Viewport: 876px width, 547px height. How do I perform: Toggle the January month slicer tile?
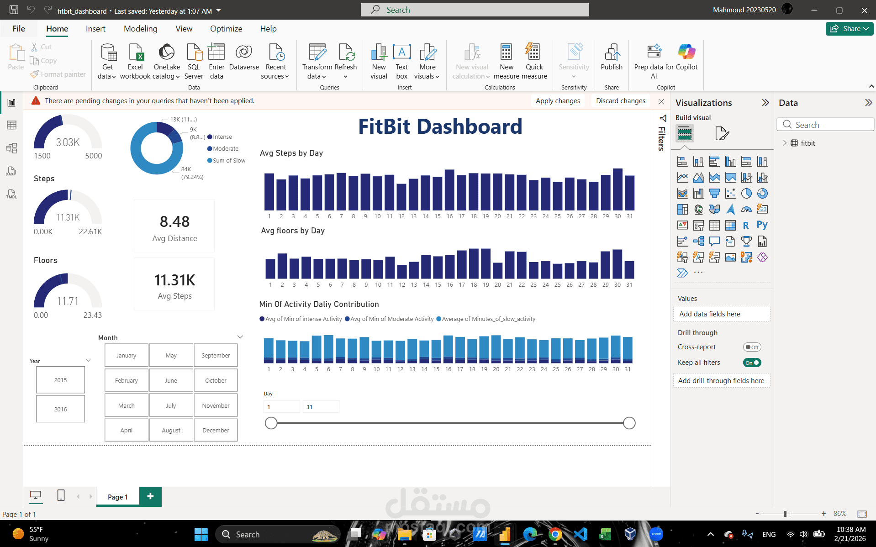coord(127,355)
